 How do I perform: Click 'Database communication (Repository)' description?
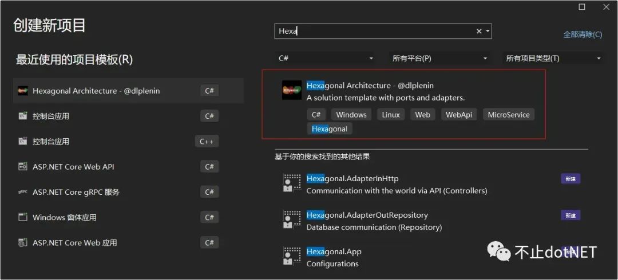click(x=374, y=227)
